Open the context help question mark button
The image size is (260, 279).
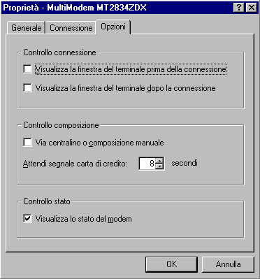point(238,8)
